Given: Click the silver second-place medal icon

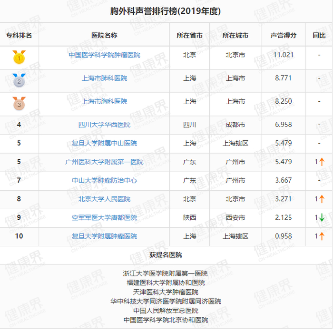Looking at the screenshot, I should click(19, 80).
